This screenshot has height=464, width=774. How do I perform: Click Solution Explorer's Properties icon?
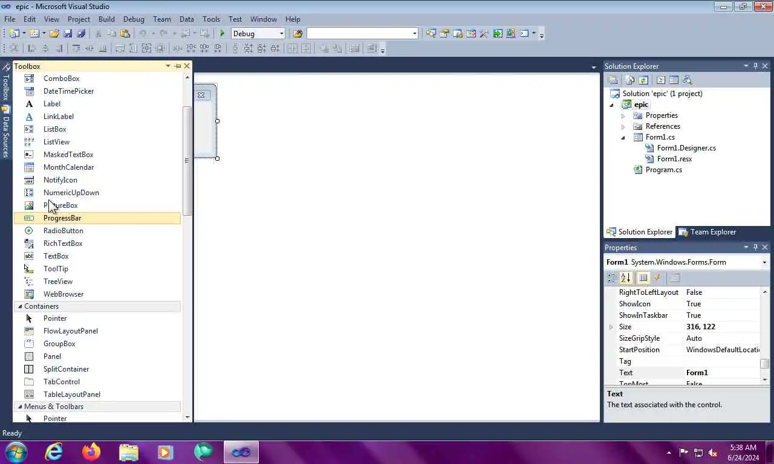[x=613, y=80]
